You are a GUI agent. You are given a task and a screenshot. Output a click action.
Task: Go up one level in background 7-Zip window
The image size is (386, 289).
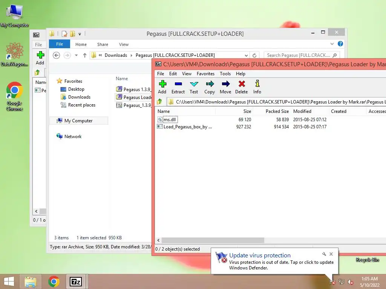point(37,72)
